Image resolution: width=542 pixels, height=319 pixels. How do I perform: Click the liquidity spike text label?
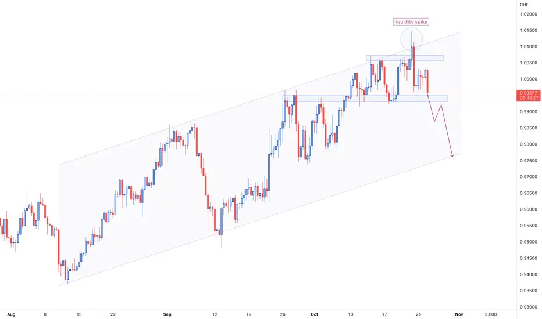(x=411, y=21)
